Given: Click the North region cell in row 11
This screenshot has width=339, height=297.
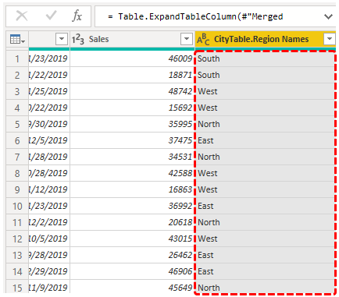Looking at the screenshot, I should pos(265,222).
